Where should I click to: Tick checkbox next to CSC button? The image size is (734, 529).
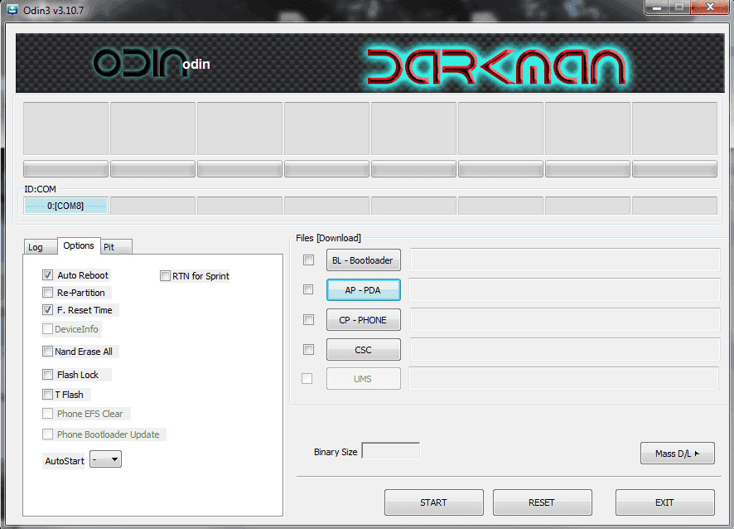(x=308, y=349)
